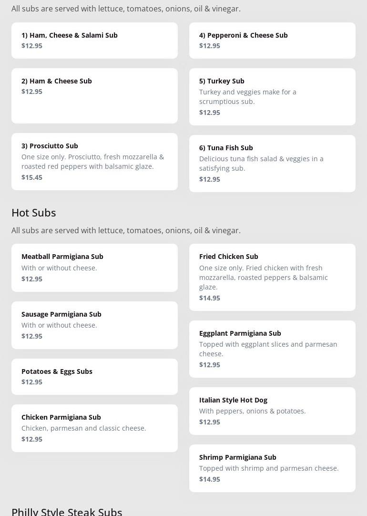Click the Hot Subs section heading
Screen dimensions: 367x516
point(34,213)
